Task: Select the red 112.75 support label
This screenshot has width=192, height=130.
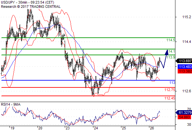Action: (170, 90)
